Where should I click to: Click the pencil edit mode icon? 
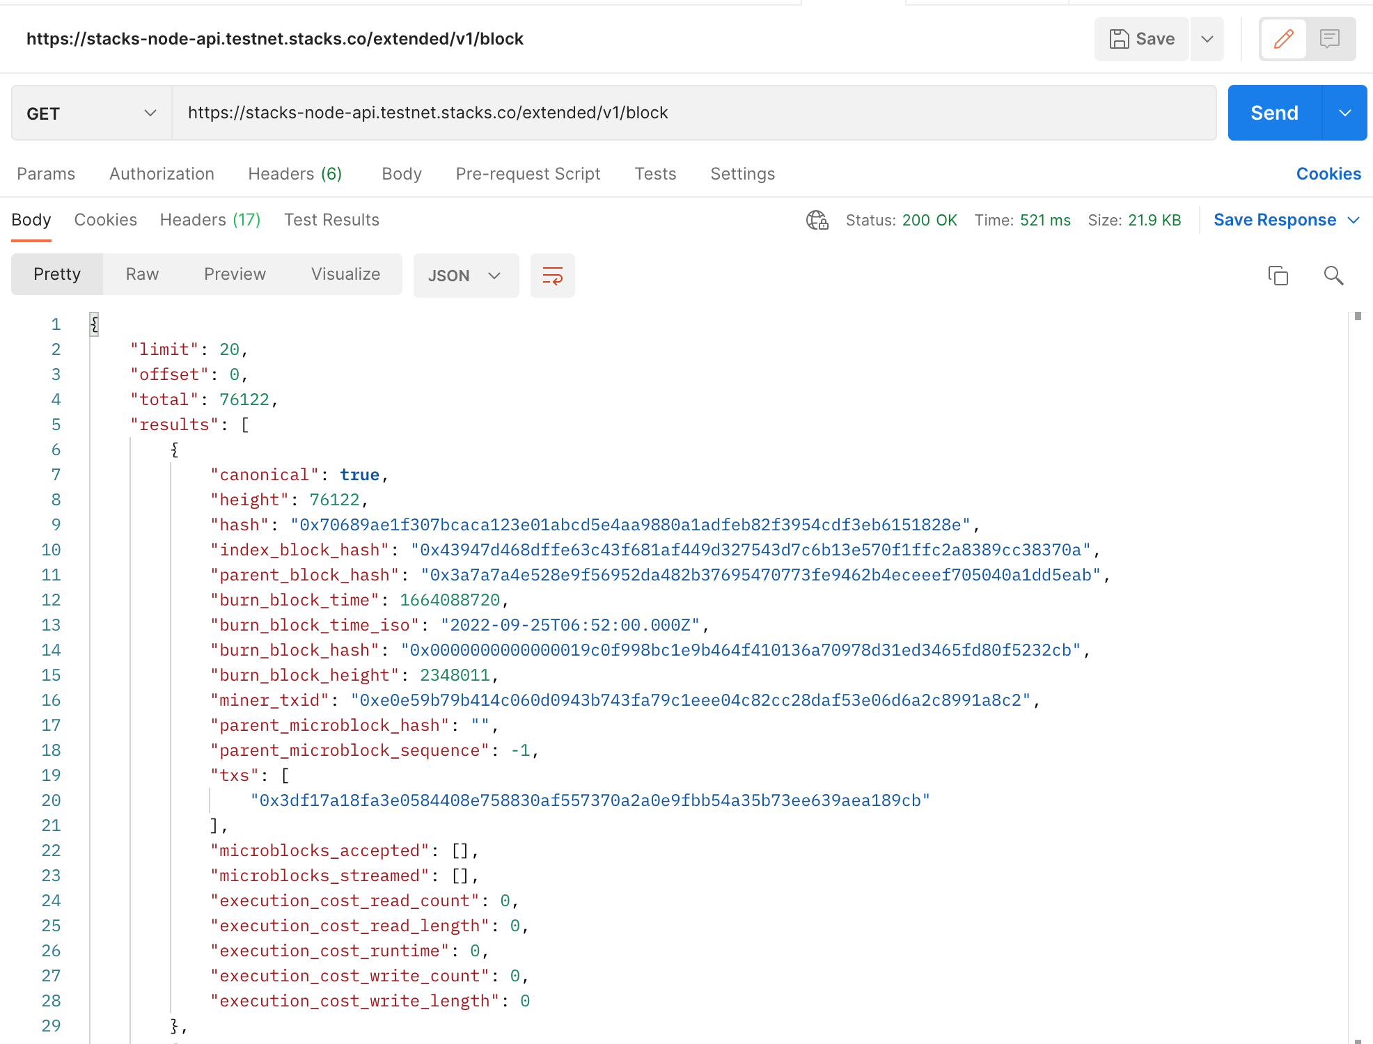click(1283, 39)
